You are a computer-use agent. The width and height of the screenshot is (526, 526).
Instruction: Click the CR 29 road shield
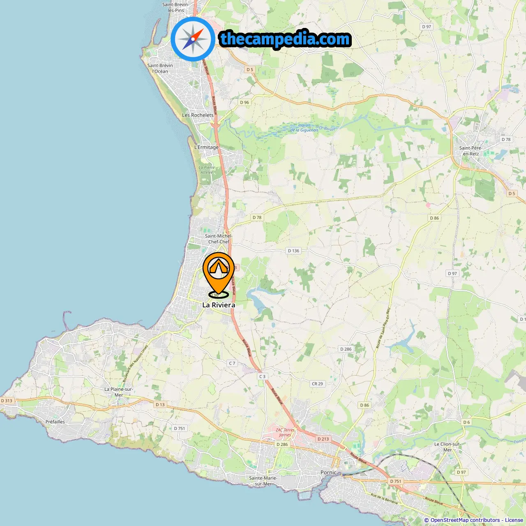(318, 384)
